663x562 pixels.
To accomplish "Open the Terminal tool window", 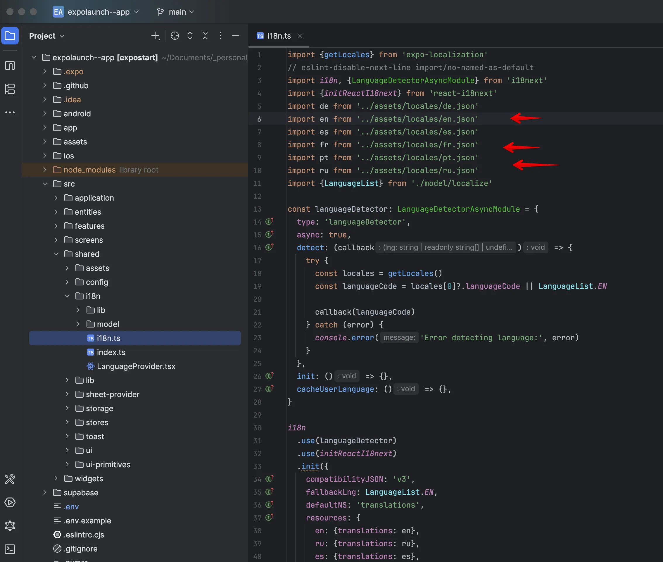I will [10, 549].
